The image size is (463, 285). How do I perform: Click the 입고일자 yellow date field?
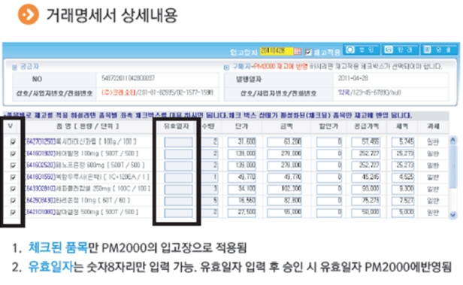coord(277,51)
